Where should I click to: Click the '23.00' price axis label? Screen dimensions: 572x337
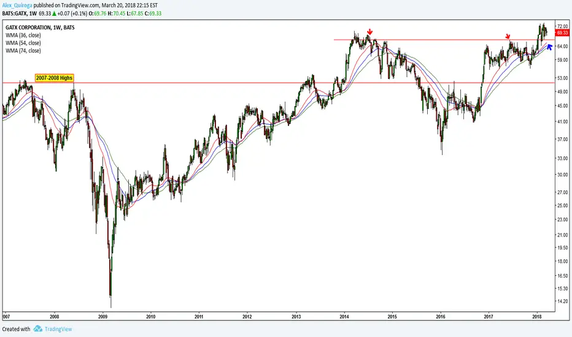[563, 220]
